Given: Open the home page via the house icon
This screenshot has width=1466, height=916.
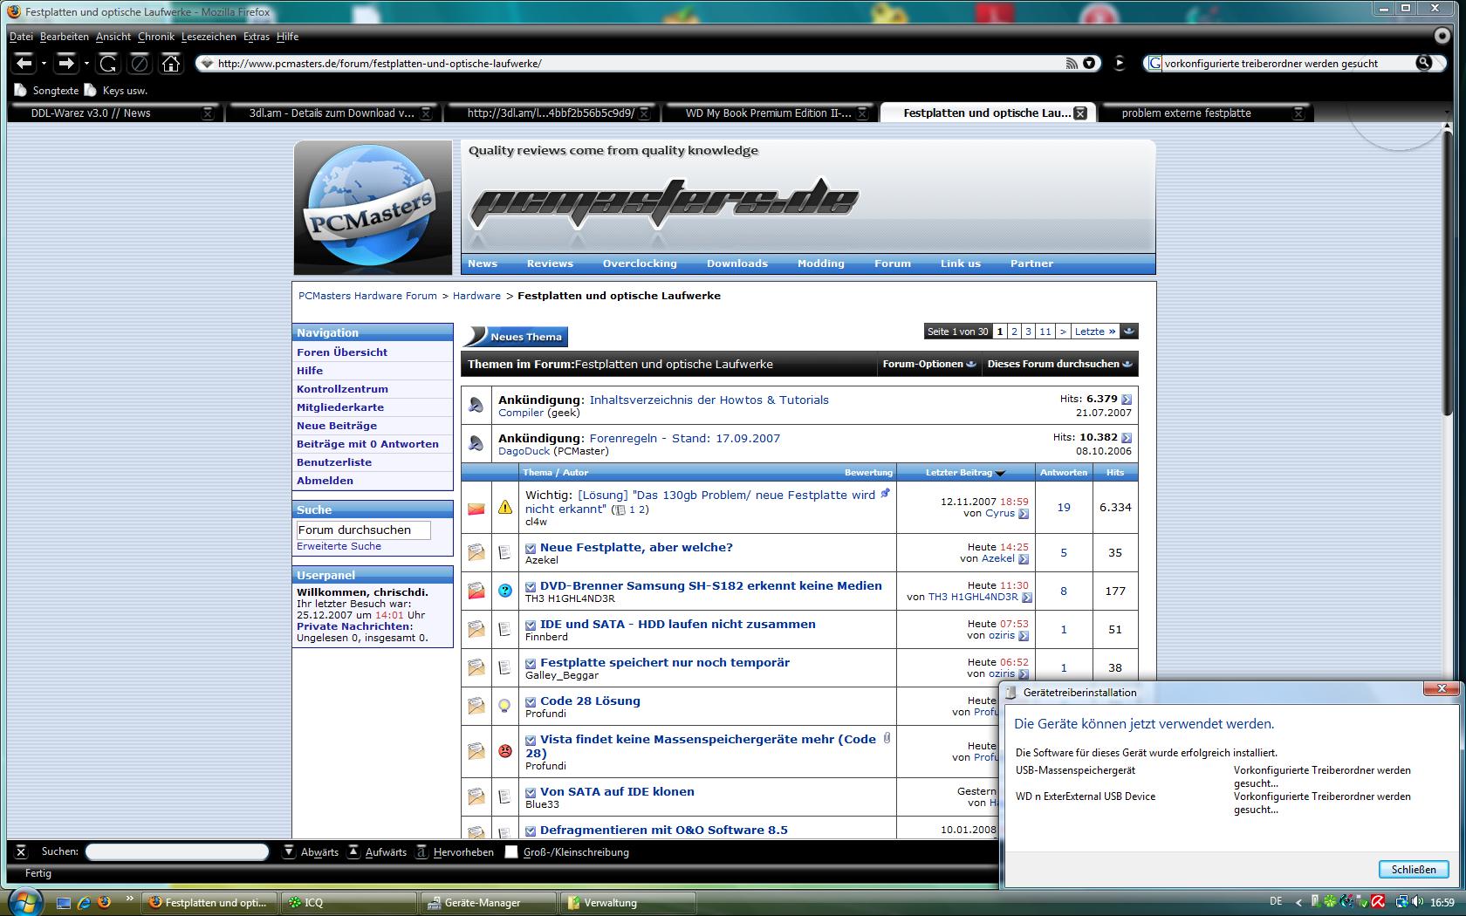Looking at the screenshot, I should [x=170, y=63].
